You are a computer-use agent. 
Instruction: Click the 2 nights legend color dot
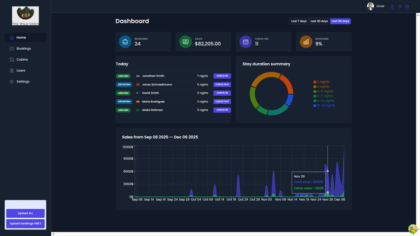point(314,82)
